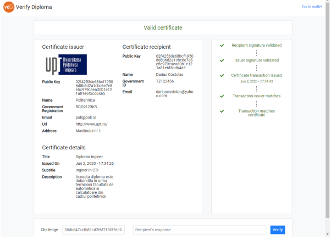Click transaction timestamp Jun 2, 2020 - 17:34:43
Image resolution: width=331 pixels, height=240 pixels.
click(x=256, y=81)
